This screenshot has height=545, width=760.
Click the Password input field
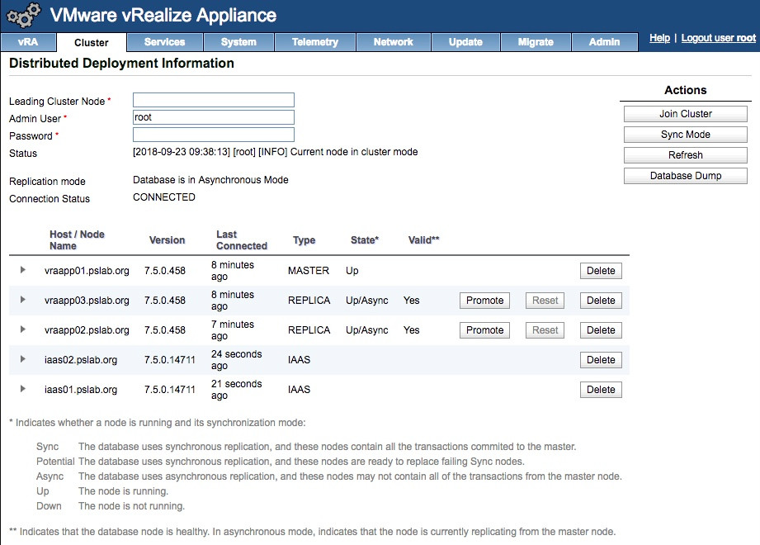tap(214, 135)
